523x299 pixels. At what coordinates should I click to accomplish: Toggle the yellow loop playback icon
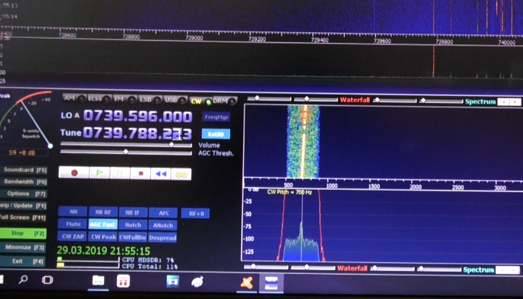(x=181, y=173)
